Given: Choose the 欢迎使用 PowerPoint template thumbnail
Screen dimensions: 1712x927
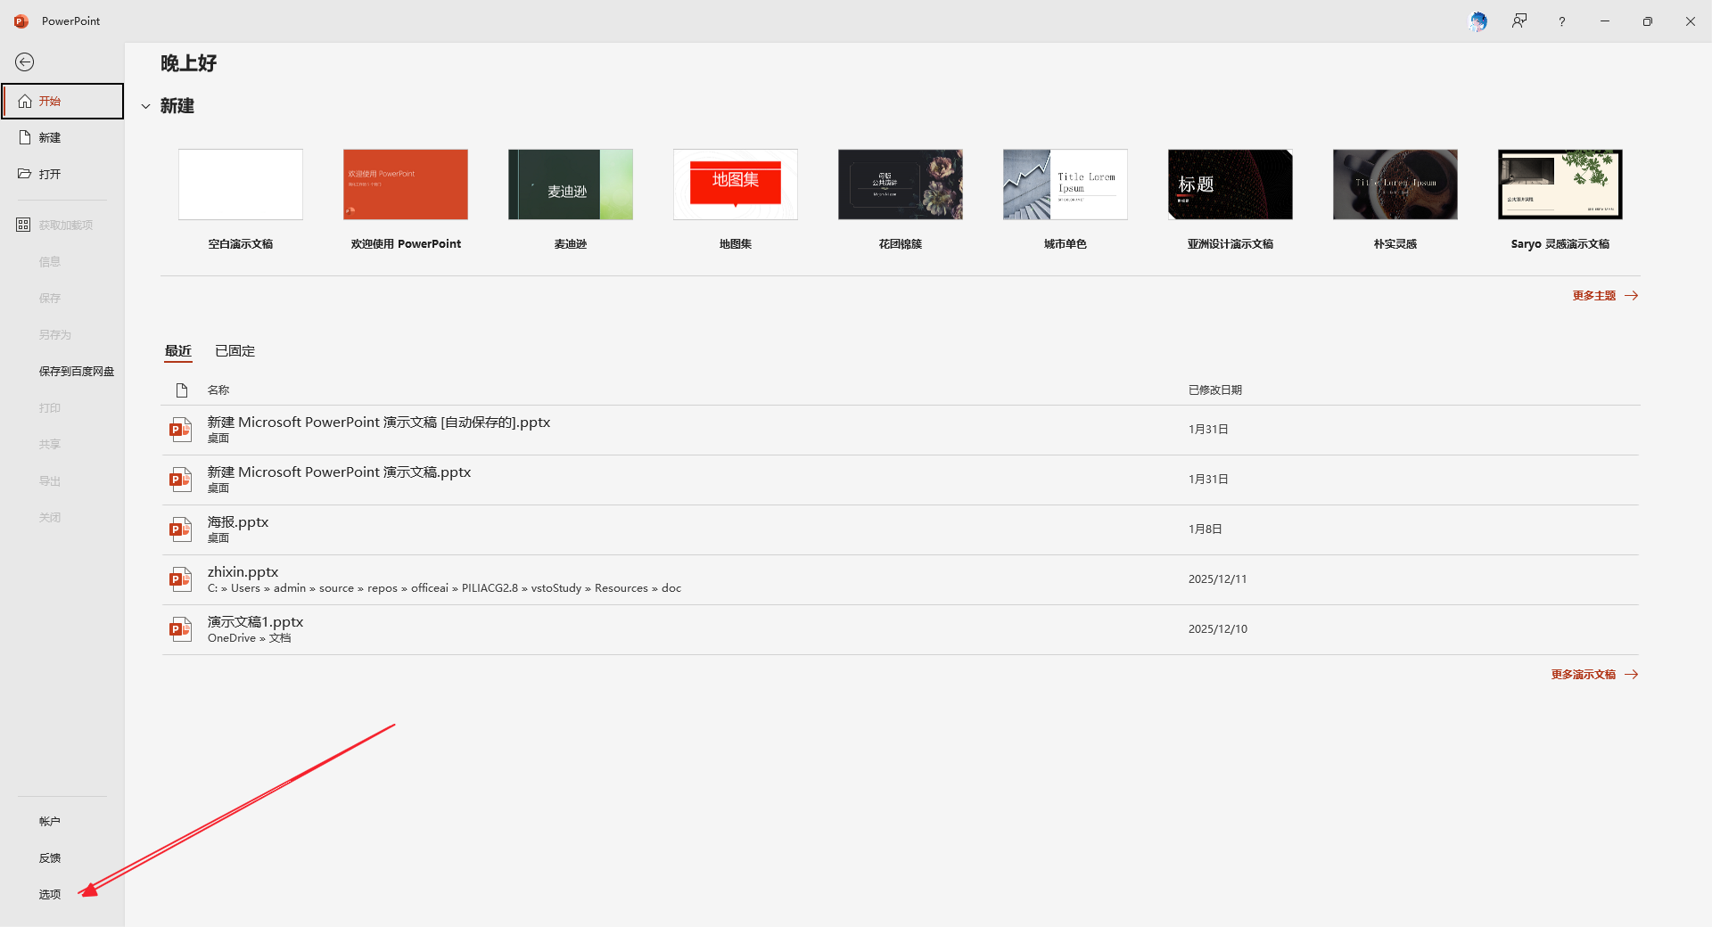Looking at the screenshot, I should click(406, 185).
